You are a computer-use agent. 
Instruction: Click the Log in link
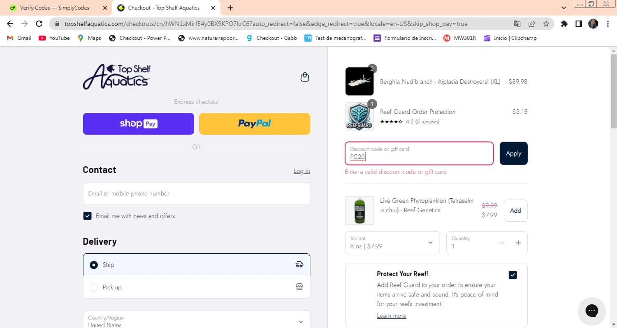(x=302, y=171)
